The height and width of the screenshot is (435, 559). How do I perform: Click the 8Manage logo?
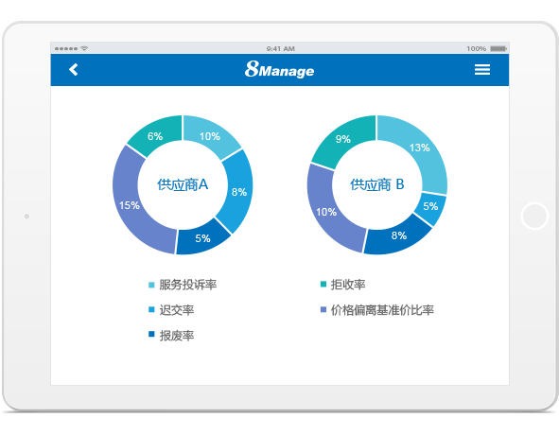(279, 70)
